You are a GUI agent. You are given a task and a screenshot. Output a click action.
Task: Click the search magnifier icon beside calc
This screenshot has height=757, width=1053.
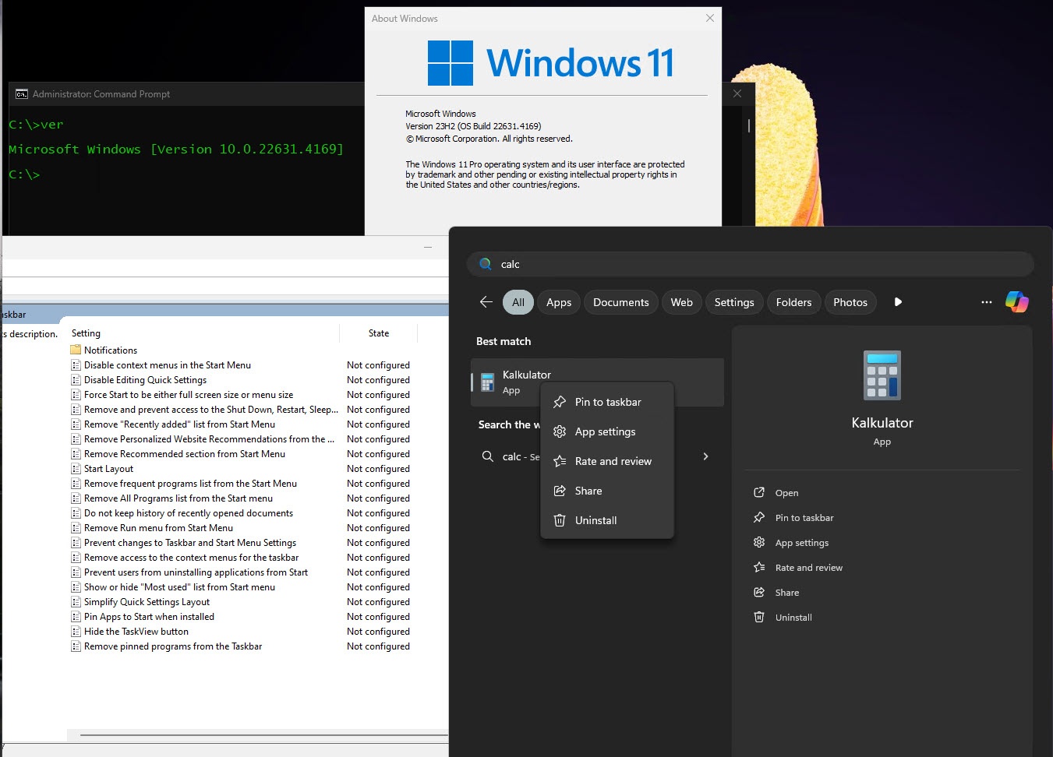pos(486,264)
